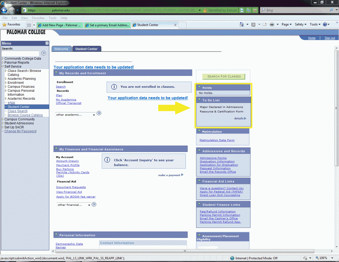This screenshot has height=262, width=339.
Task: Click Sign out link
Action: pyautogui.click(x=329, y=38)
